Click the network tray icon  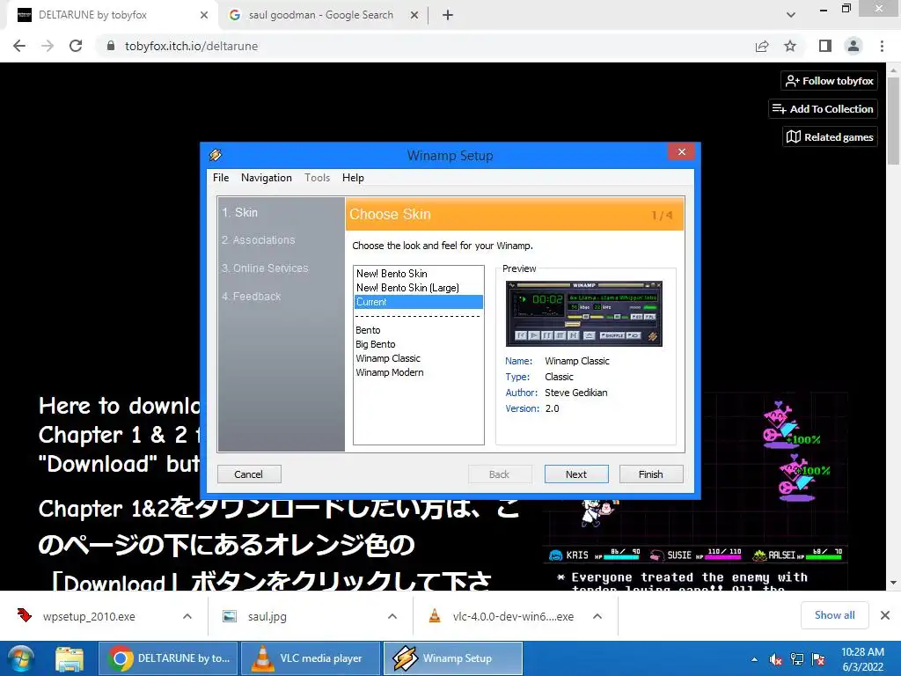(x=797, y=659)
